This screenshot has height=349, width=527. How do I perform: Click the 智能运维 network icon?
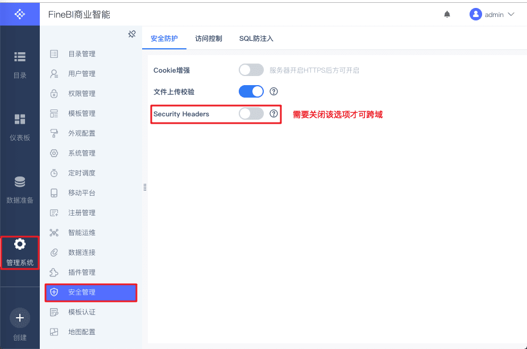click(x=54, y=233)
